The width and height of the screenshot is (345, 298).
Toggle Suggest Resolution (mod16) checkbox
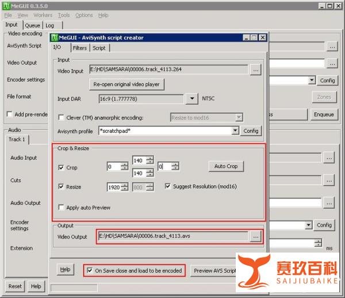click(x=168, y=186)
